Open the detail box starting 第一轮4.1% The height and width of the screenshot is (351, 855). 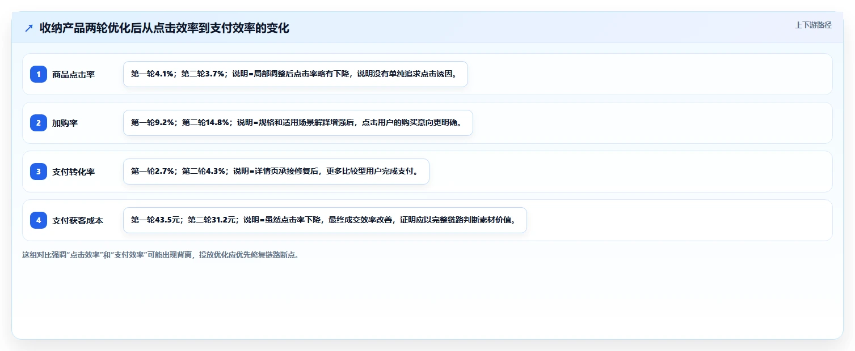coord(296,74)
